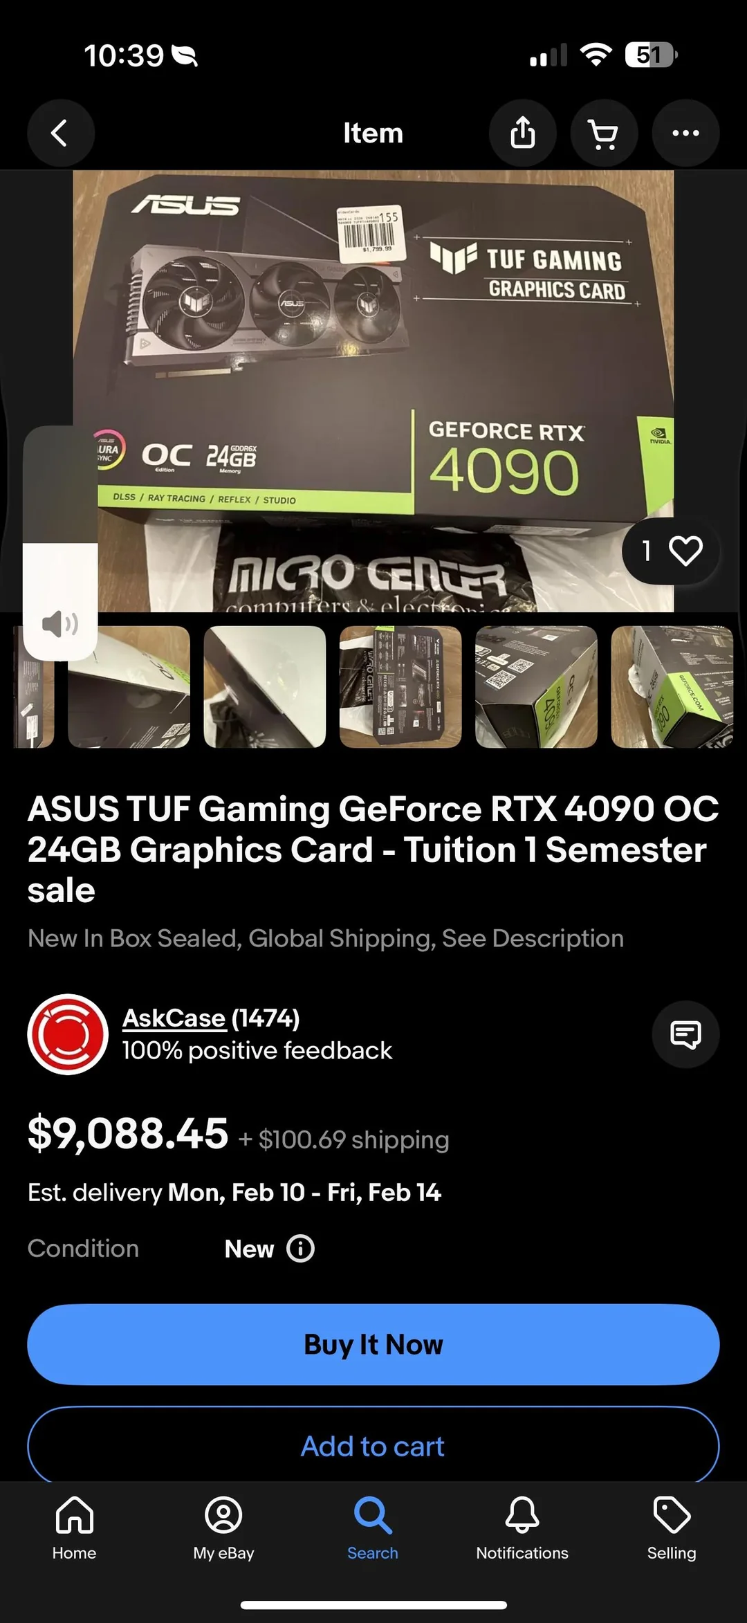Viewport: 747px width, 1623px height.
Task: Adjust the volume slider overlay
Action: [60, 543]
